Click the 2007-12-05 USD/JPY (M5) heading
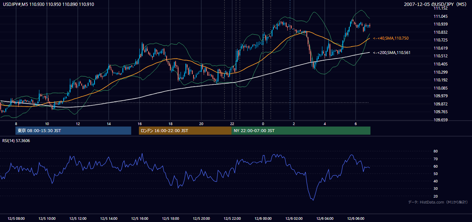This screenshot has height=222, width=472. pyautogui.click(x=436, y=4)
